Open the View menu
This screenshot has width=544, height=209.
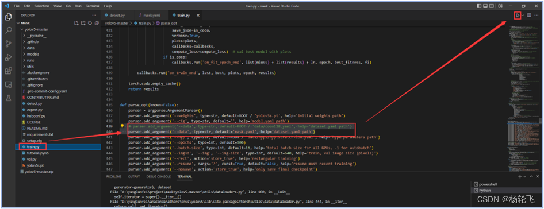click(58, 6)
